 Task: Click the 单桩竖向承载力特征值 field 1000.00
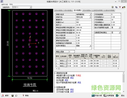[84, 27]
